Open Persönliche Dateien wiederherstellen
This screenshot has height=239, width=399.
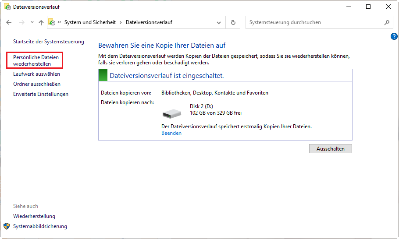click(x=35, y=60)
